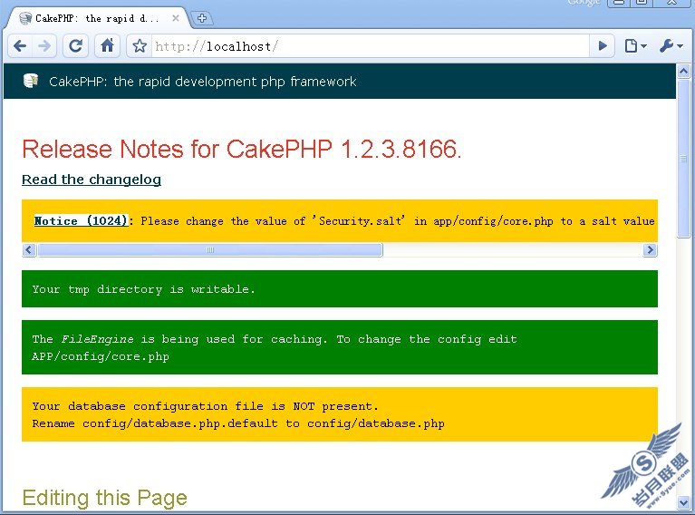
Task: Click the notice box right scroll arrow
Action: (x=650, y=249)
